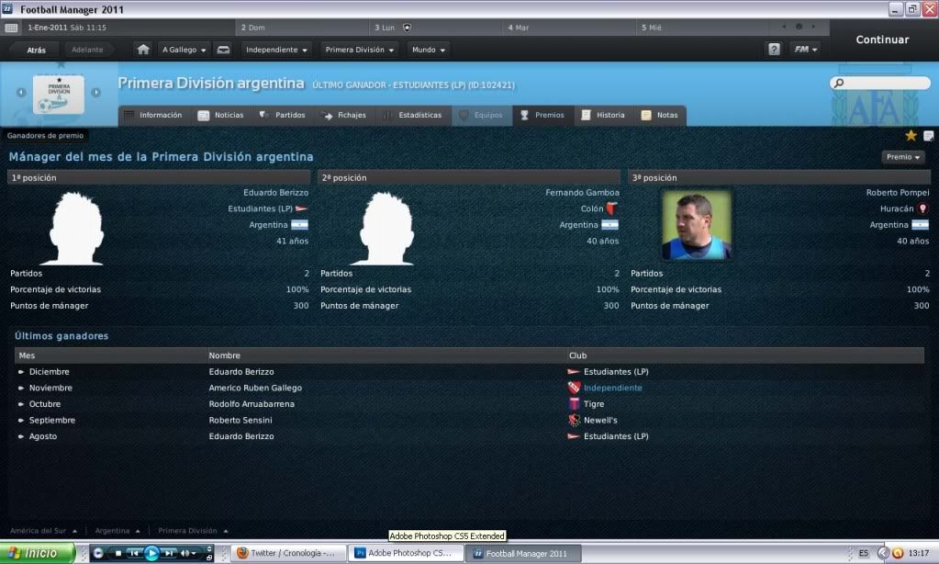Screen dimensions: 939x564
Task: Expand the América del Sur breadcrumb
Action: click(43, 531)
